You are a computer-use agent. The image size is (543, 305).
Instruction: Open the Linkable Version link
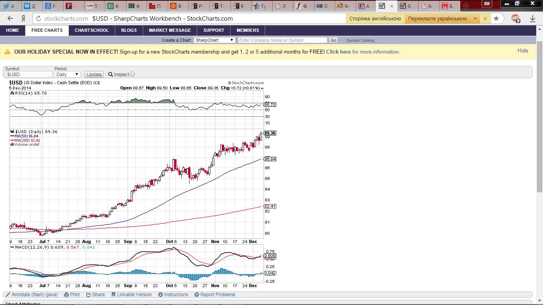[x=134, y=295]
